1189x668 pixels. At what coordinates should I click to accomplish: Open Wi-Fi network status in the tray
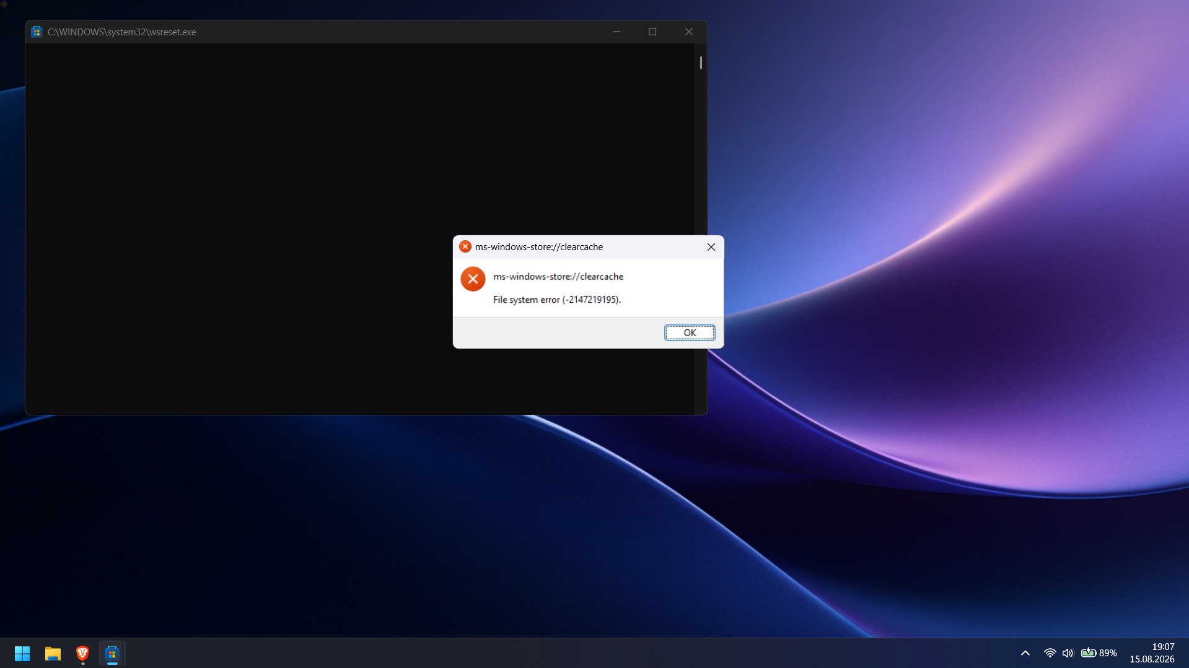pos(1050,653)
